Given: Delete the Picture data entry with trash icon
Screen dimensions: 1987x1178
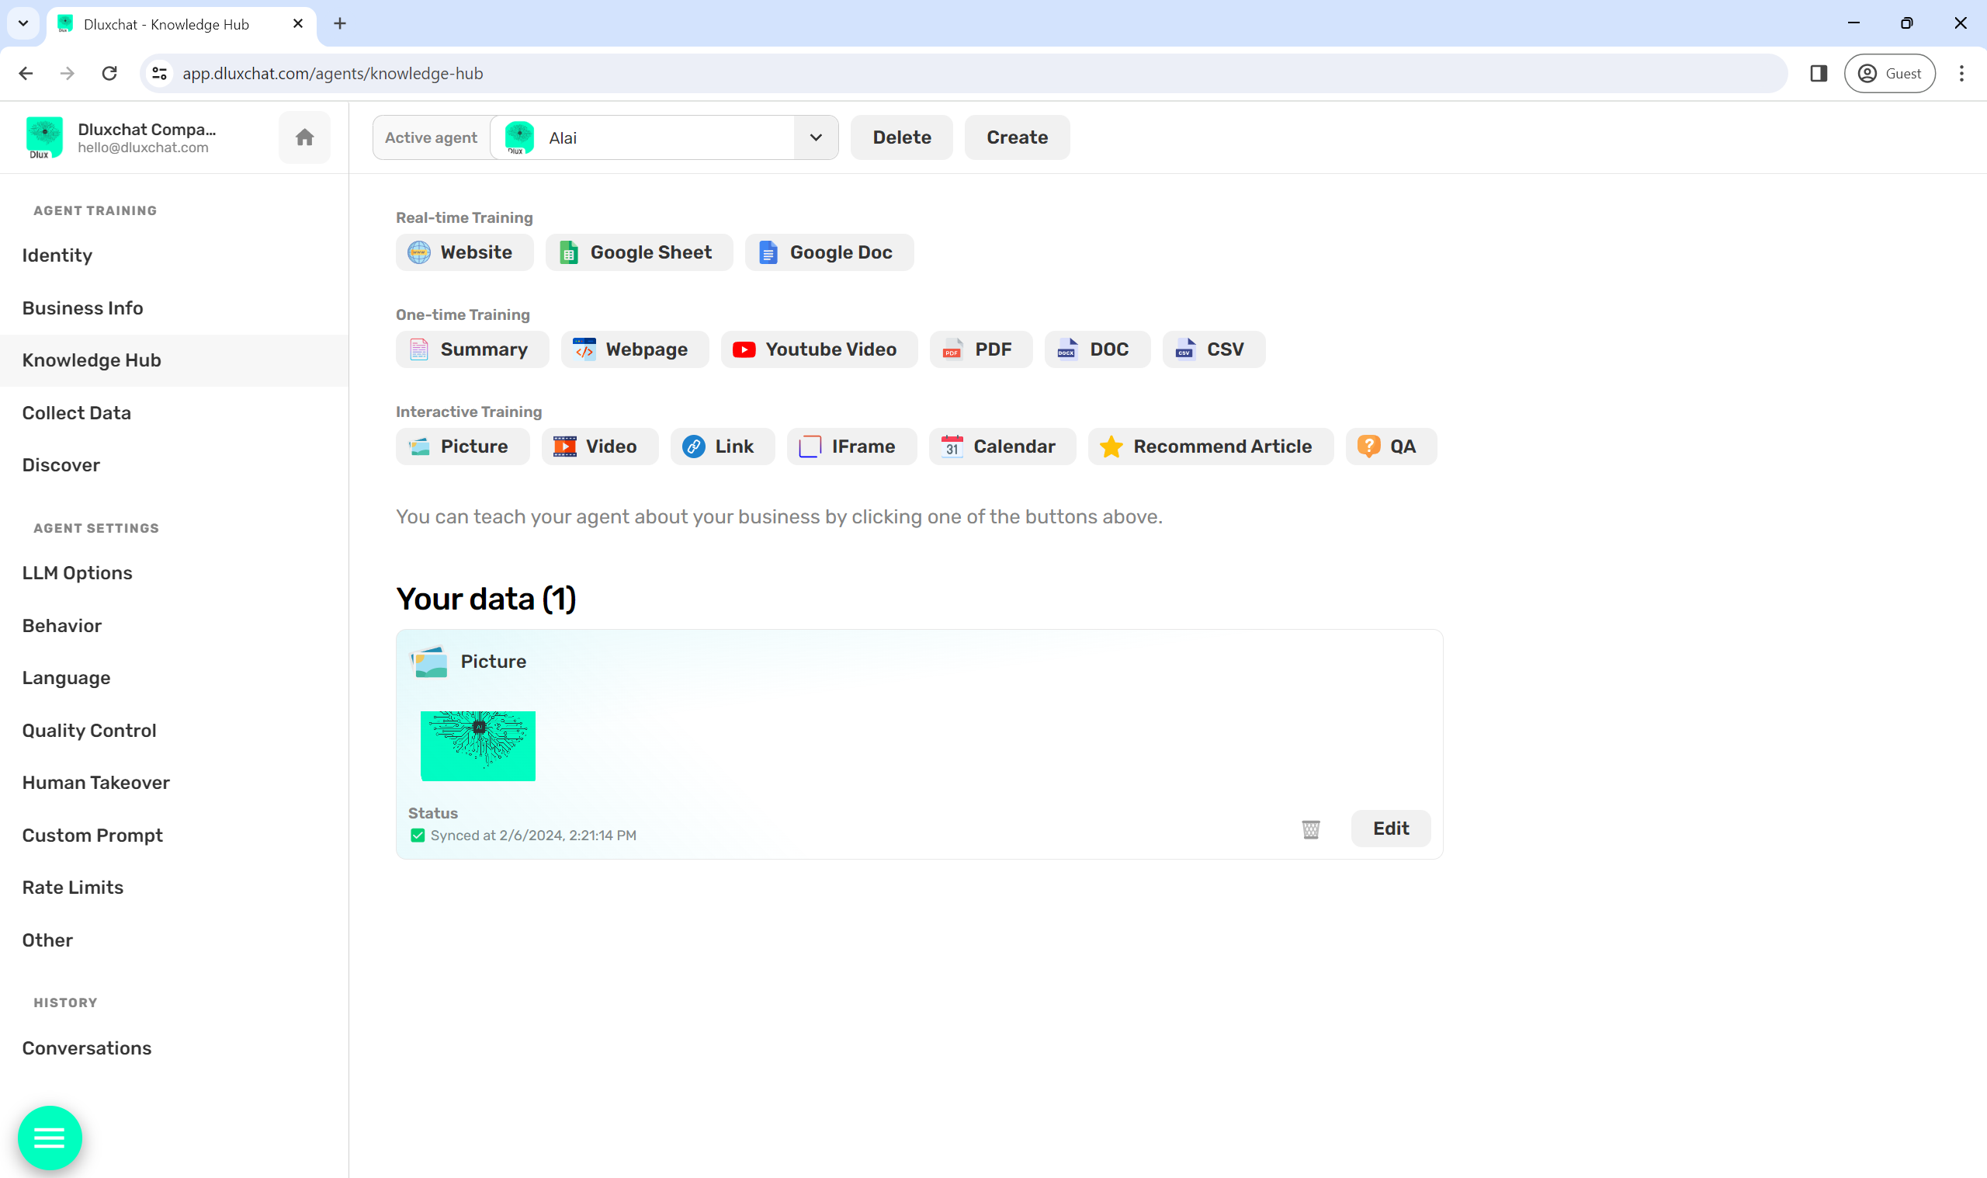Looking at the screenshot, I should pos(1310,829).
